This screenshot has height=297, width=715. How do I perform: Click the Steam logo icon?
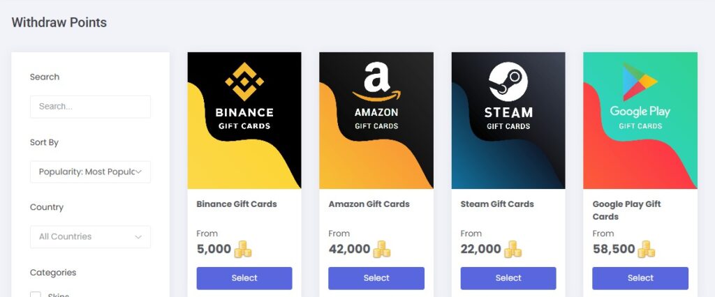tap(508, 82)
